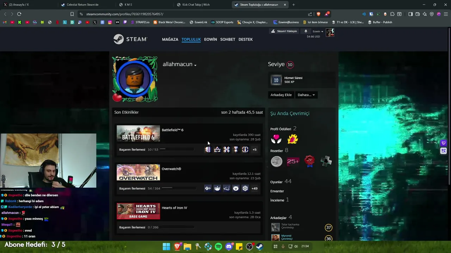This screenshot has height=253, width=451.
Task: Open the Overwatch snowflake achievement icon
Action: 245,188
